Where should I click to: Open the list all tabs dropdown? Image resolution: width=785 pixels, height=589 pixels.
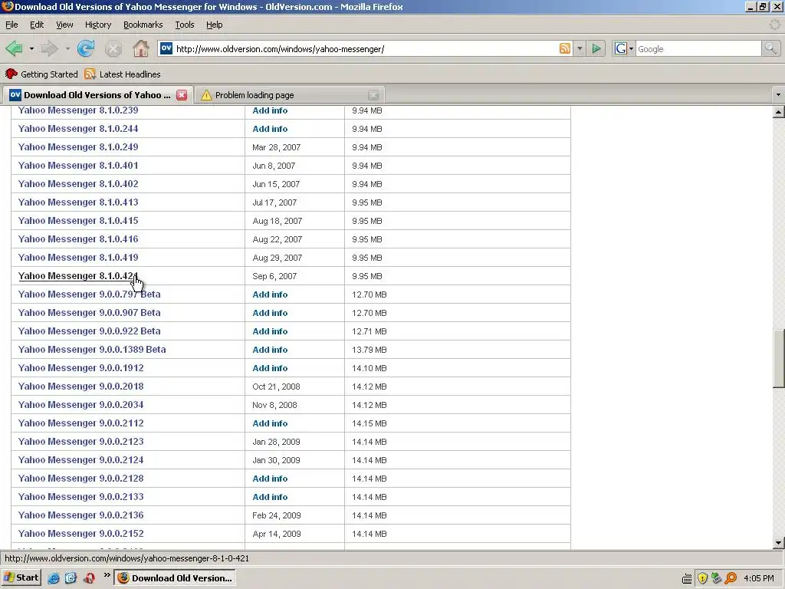778,94
